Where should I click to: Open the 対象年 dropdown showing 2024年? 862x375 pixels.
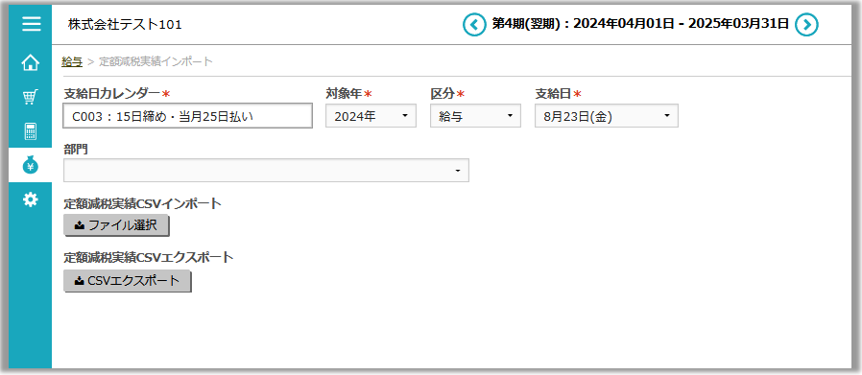371,116
